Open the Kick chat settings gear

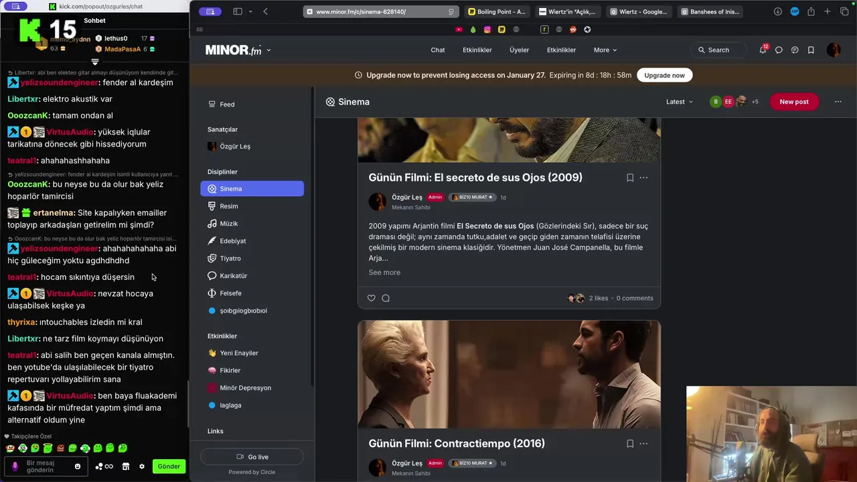(x=142, y=467)
